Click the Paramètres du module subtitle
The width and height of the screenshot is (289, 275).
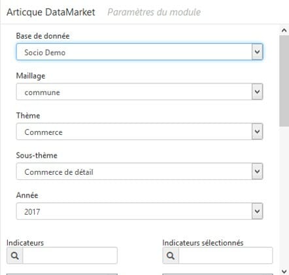point(154,12)
